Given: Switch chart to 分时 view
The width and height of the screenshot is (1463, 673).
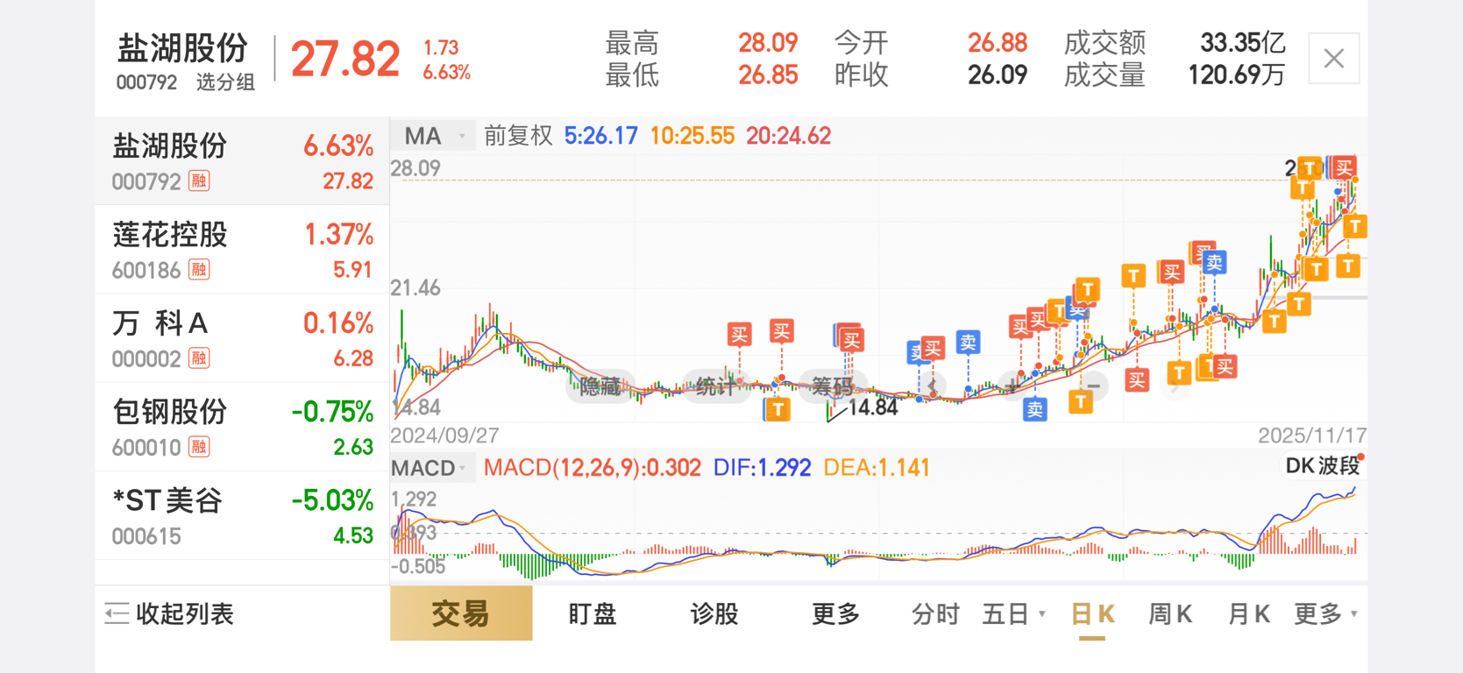Looking at the screenshot, I should (x=935, y=614).
